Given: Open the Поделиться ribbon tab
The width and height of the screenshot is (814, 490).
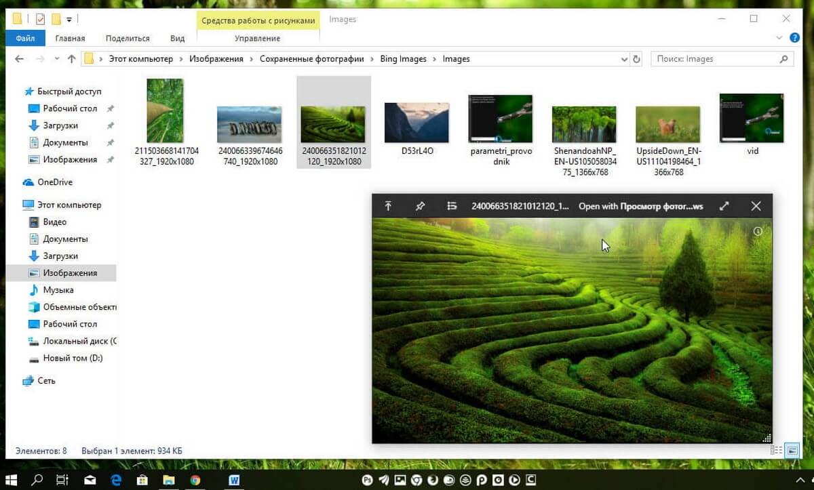Looking at the screenshot, I should click(x=128, y=39).
